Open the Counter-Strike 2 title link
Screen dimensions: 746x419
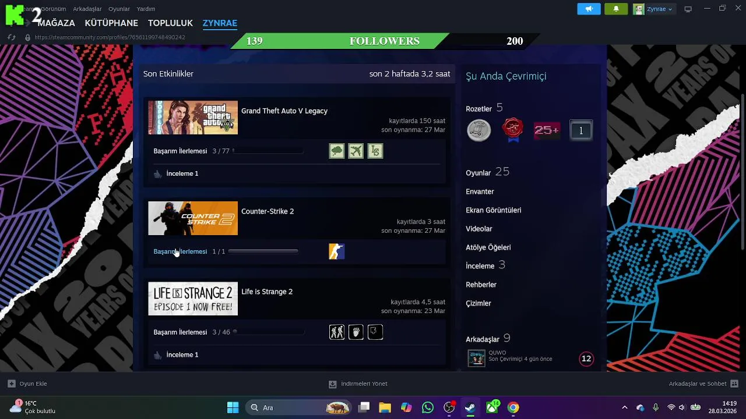tap(268, 211)
